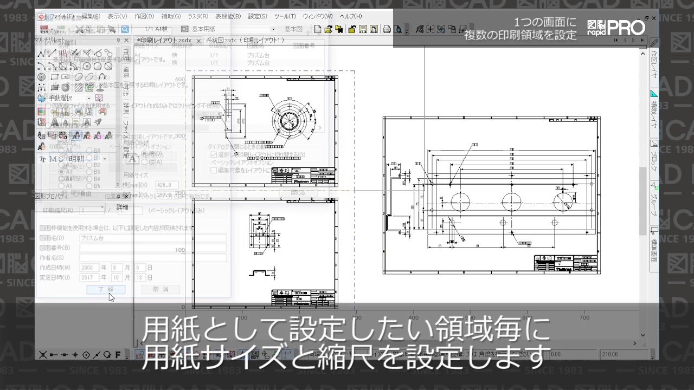
Task: Open the MS 明朝 font dropdown
Action: click(x=105, y=159)
